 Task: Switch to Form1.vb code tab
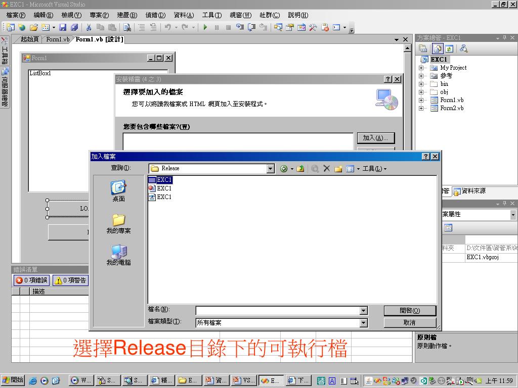[58, 39]
